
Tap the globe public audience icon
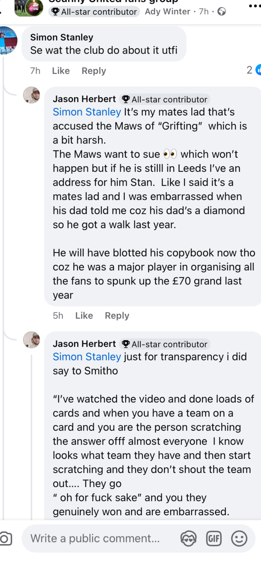tap(222, 12)
